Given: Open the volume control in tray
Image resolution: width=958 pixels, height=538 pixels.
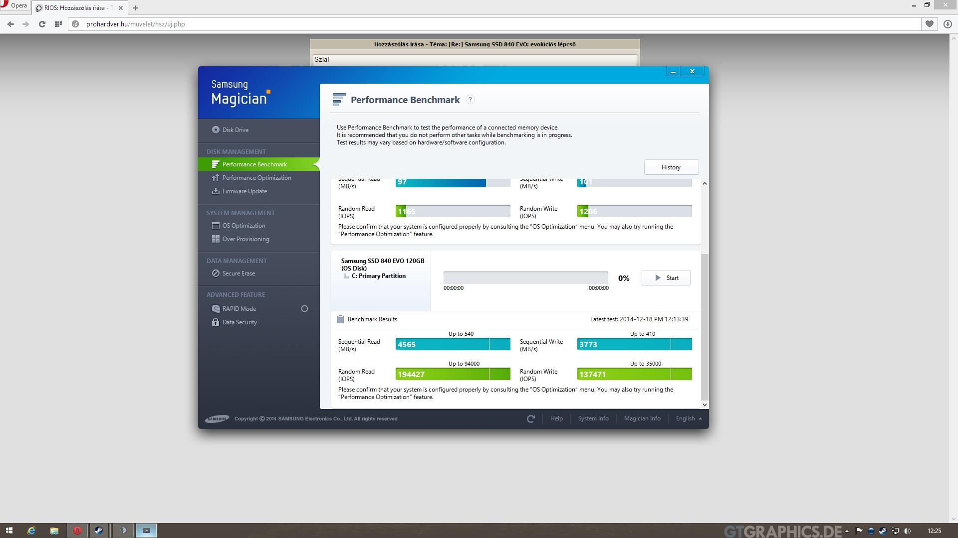Looking at the screenshot, I should pyautogui.click(x=907, y=531).
